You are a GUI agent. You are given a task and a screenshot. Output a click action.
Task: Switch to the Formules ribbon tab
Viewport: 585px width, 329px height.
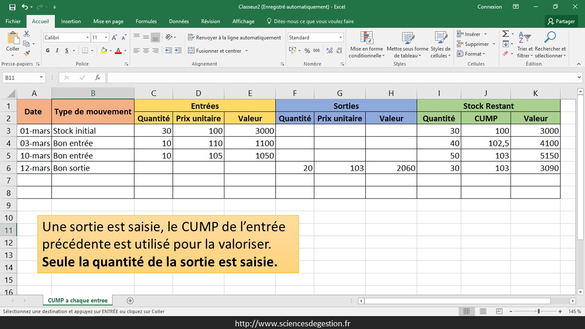click(146, 21)
